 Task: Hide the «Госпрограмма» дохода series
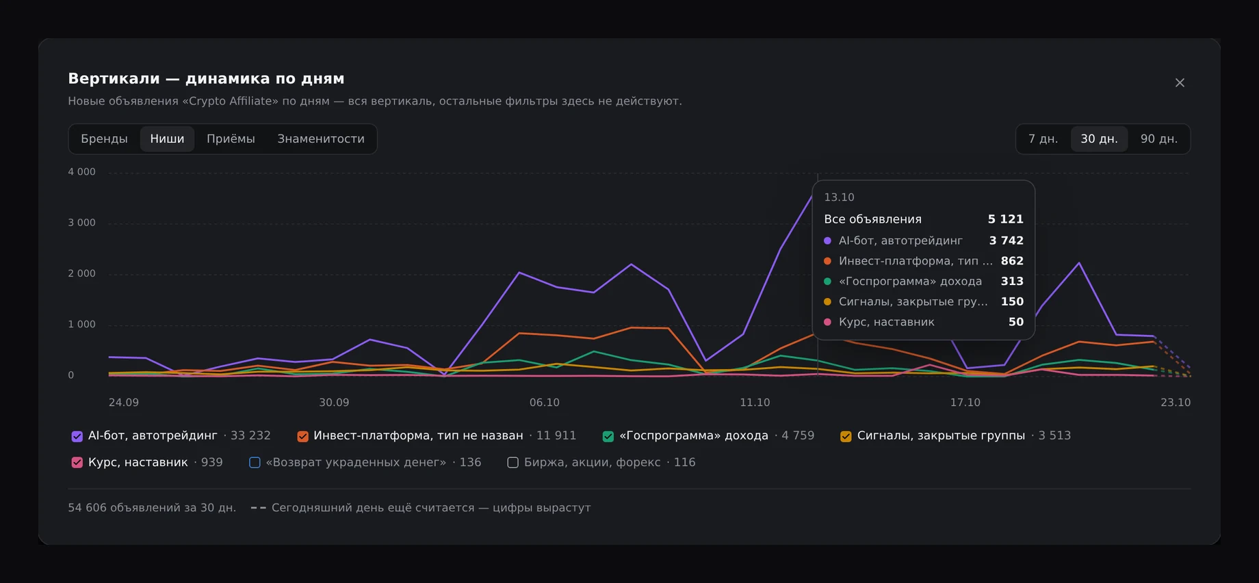(608, 436)
